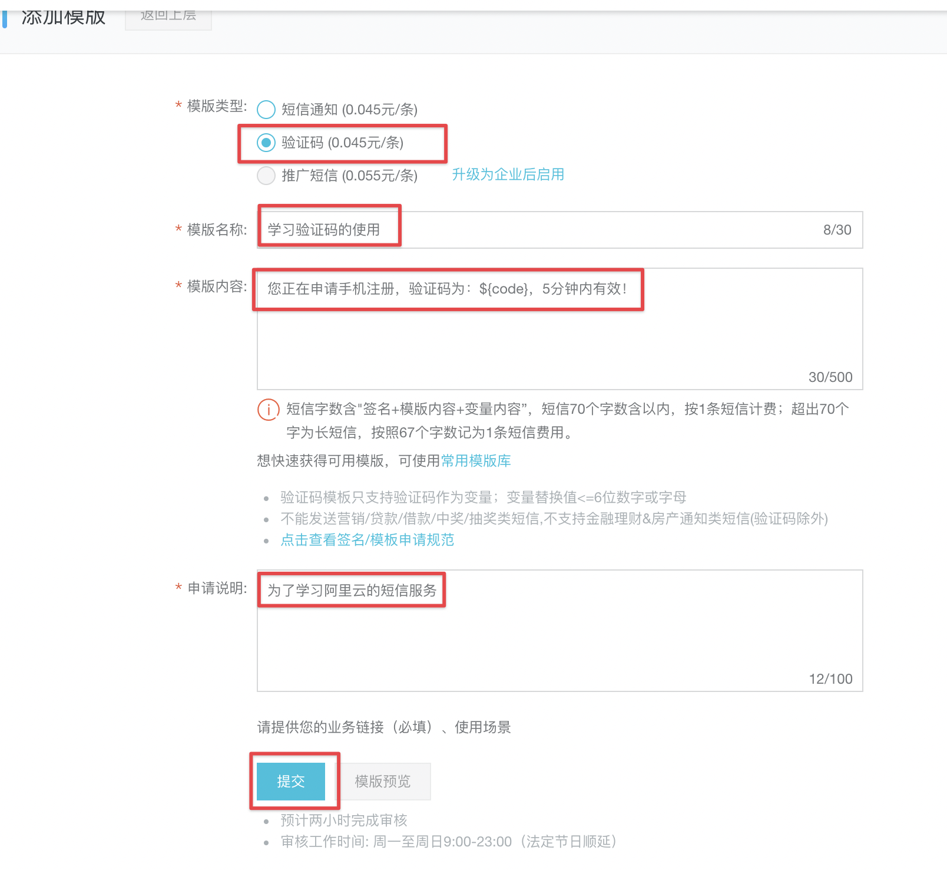
Task: Click the 请提供您的业务链接 hint text
Action: pyautogui.click(x=384, y=727)
